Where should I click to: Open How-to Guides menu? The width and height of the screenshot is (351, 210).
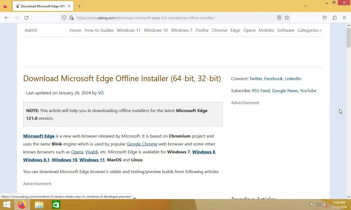click(99, 30)
